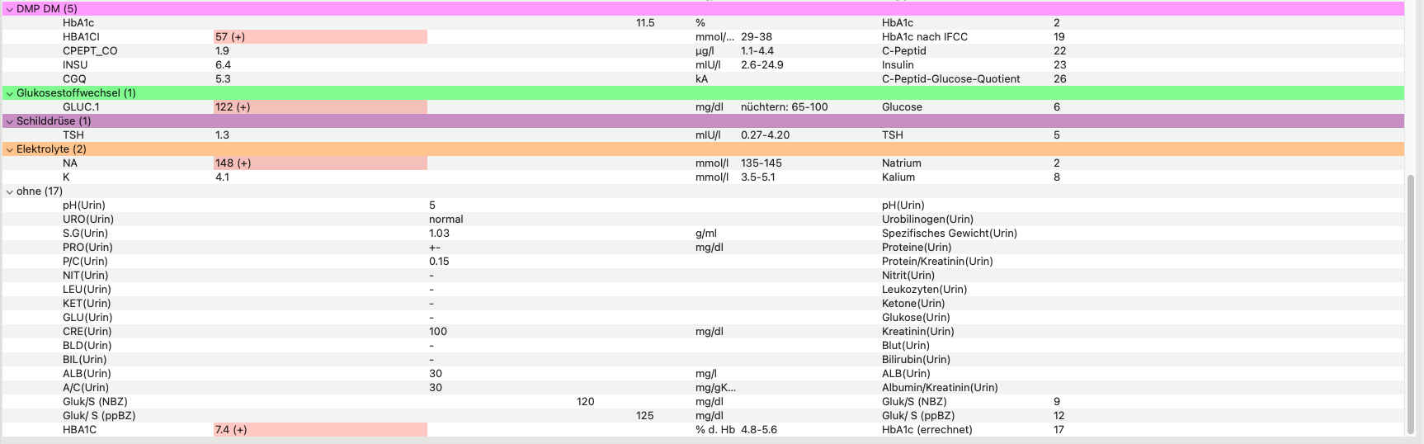Select the INSU insulin row
The width and height of the screenshot is (1424, 444).
[702, 65]
